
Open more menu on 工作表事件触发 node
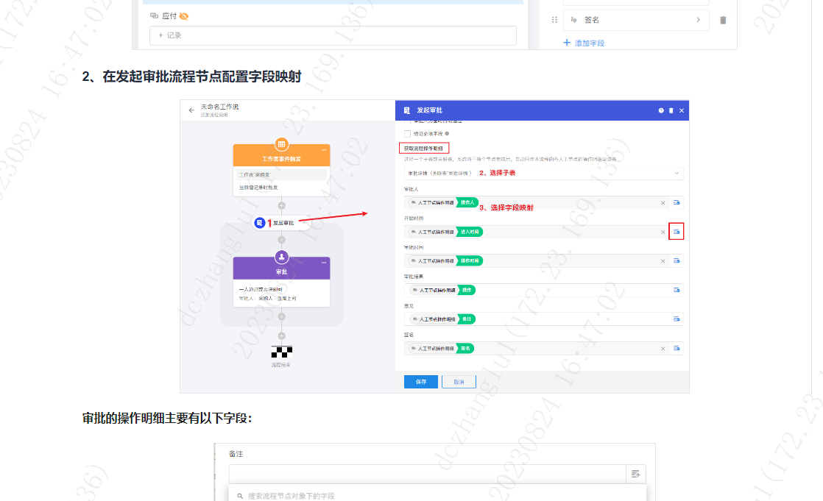tap(323, 150)
